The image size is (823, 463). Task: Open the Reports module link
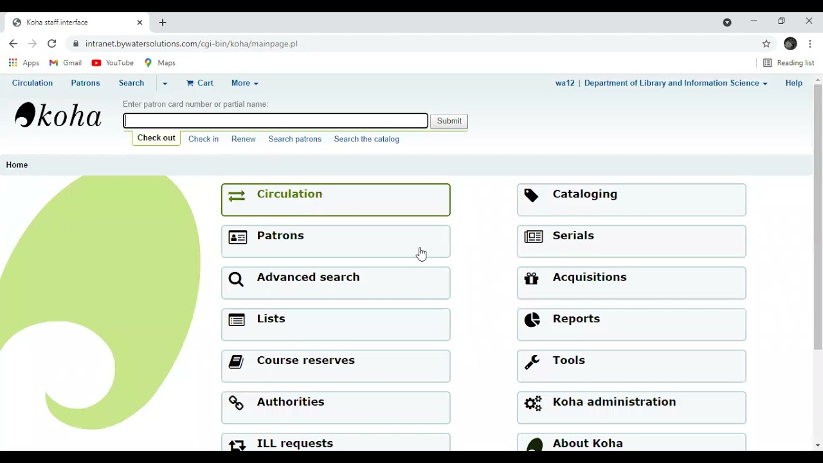[631, 325]
